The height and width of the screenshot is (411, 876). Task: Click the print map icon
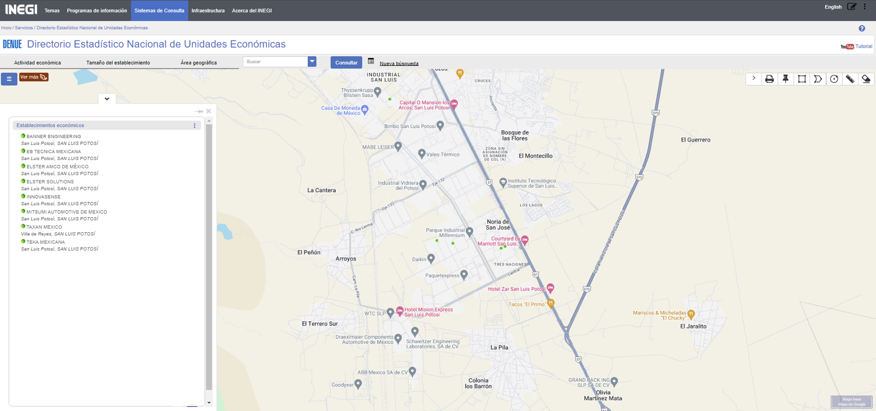(x=769, y=79)
